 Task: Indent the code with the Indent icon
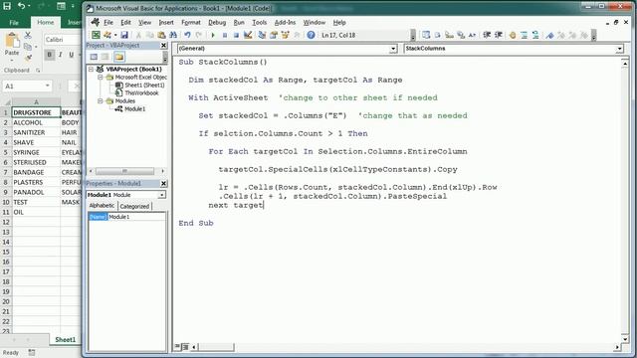click(487, 35)
